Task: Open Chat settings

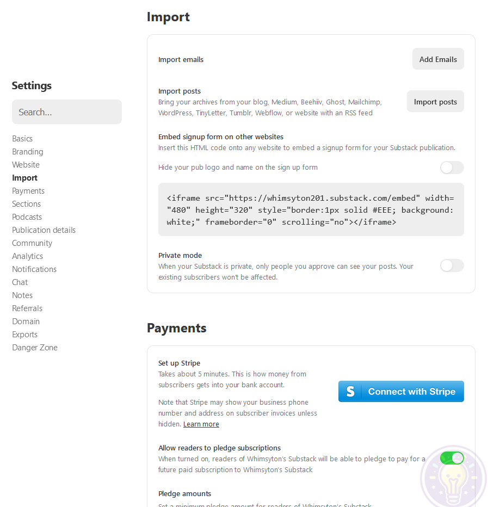Action: coord(20,282)
